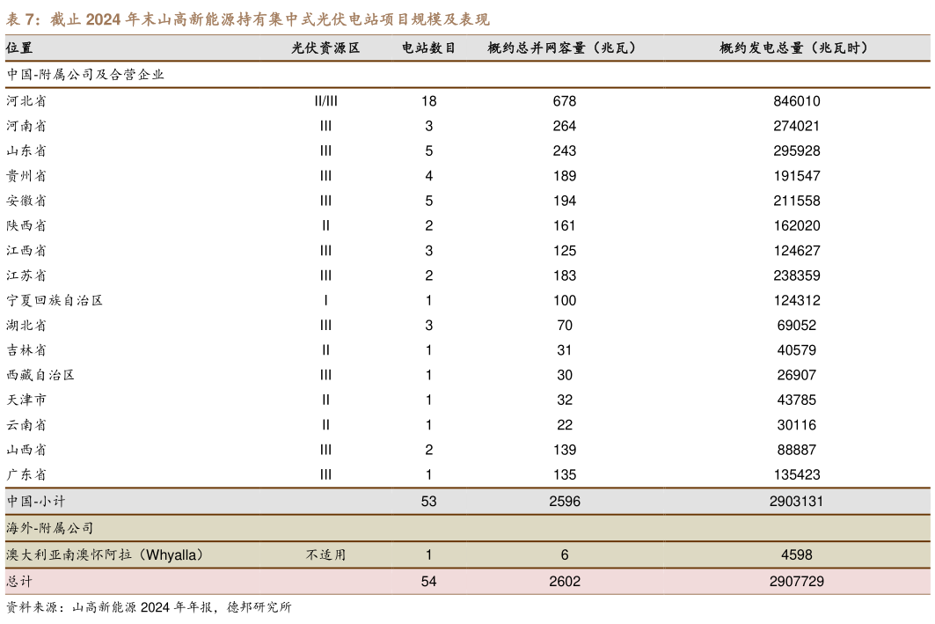Click the large black redacted table area
This screenshot has height=624, width=935.
(x=467, y=287)
